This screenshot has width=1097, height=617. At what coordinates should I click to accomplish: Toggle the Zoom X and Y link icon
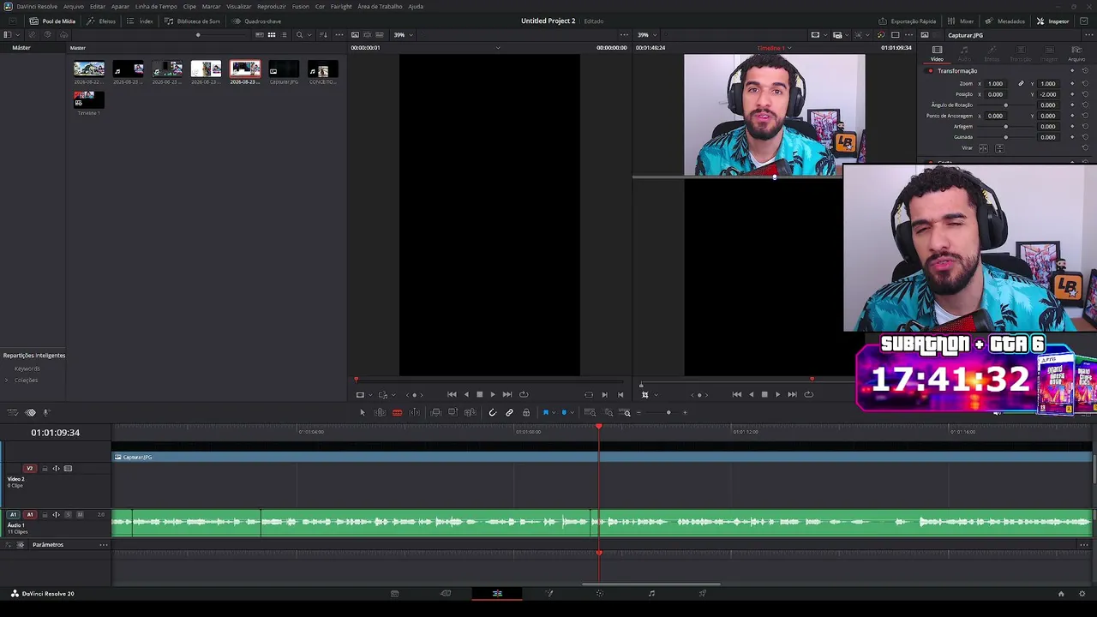(1021, 84)
